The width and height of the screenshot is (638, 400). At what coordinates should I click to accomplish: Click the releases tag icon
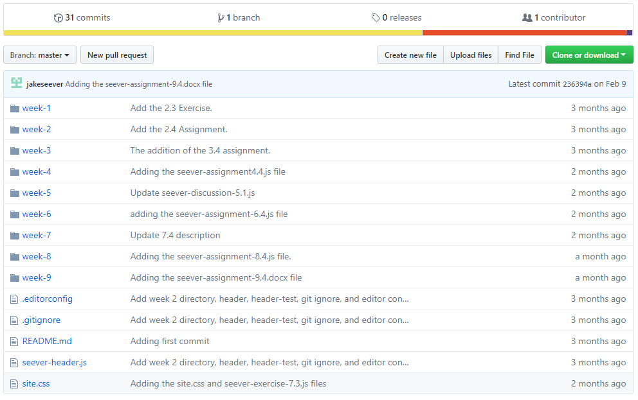click(376, 18)
